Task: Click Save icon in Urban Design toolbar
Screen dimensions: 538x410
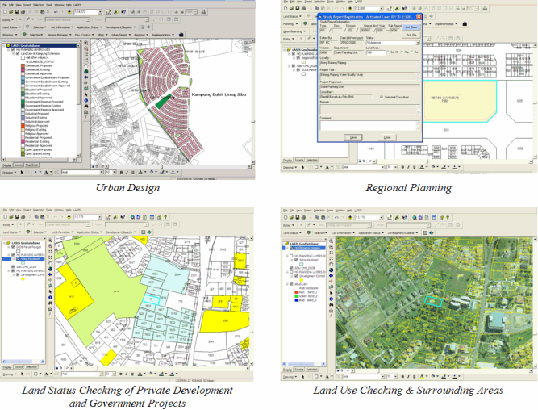Action: click(x=17, y=13)
